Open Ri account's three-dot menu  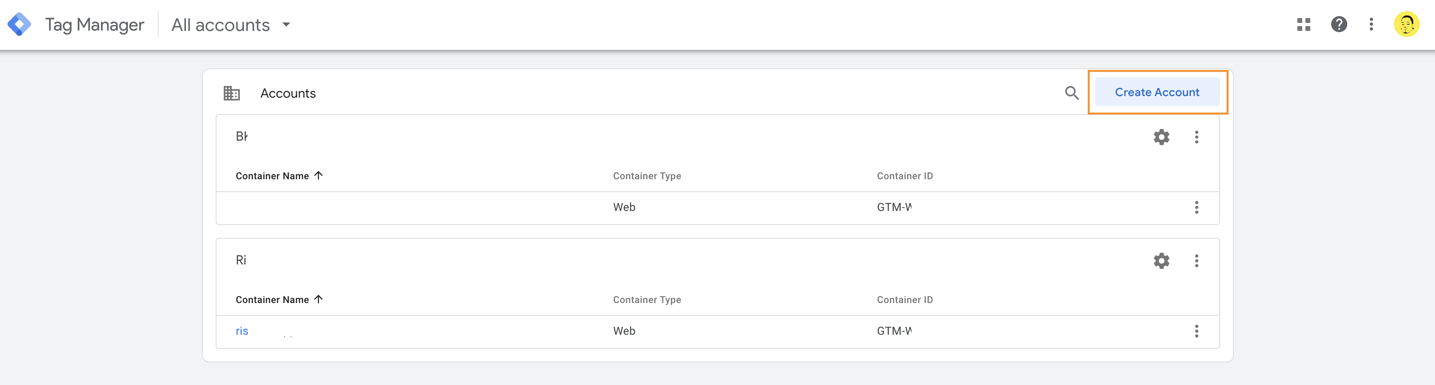pyautogui.click(x=1197, y=260)
